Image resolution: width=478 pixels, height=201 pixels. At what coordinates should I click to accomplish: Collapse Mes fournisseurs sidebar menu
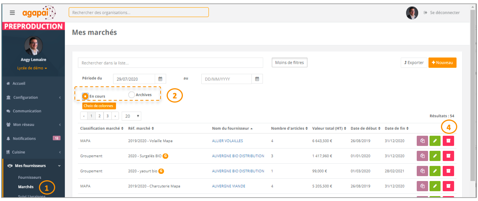[33, 166]
